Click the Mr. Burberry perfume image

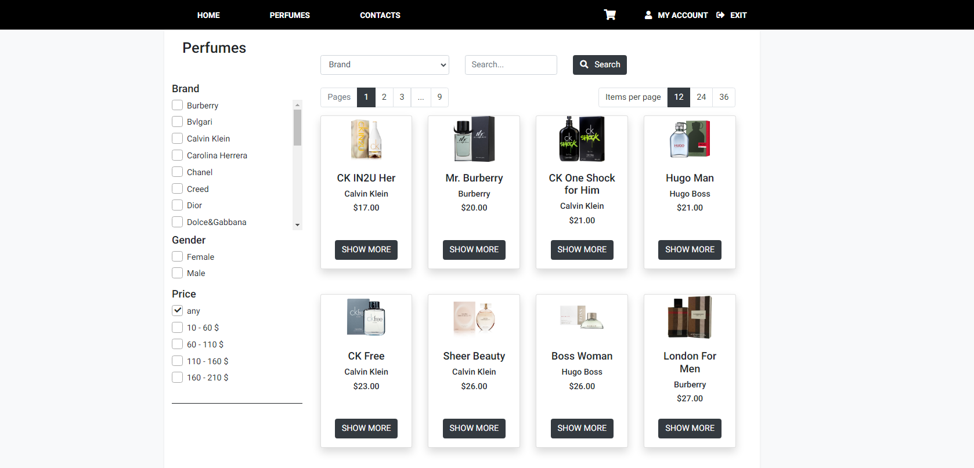[474, 139]
